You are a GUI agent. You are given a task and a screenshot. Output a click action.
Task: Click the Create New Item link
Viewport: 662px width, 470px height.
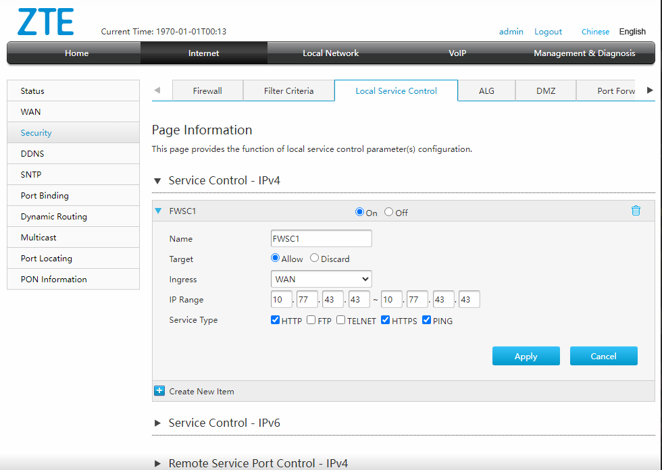point(201,392)
